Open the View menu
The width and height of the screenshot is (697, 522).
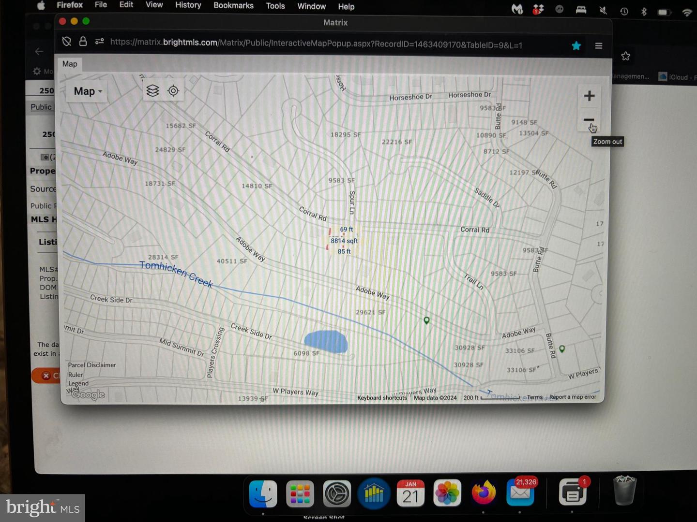154,5
